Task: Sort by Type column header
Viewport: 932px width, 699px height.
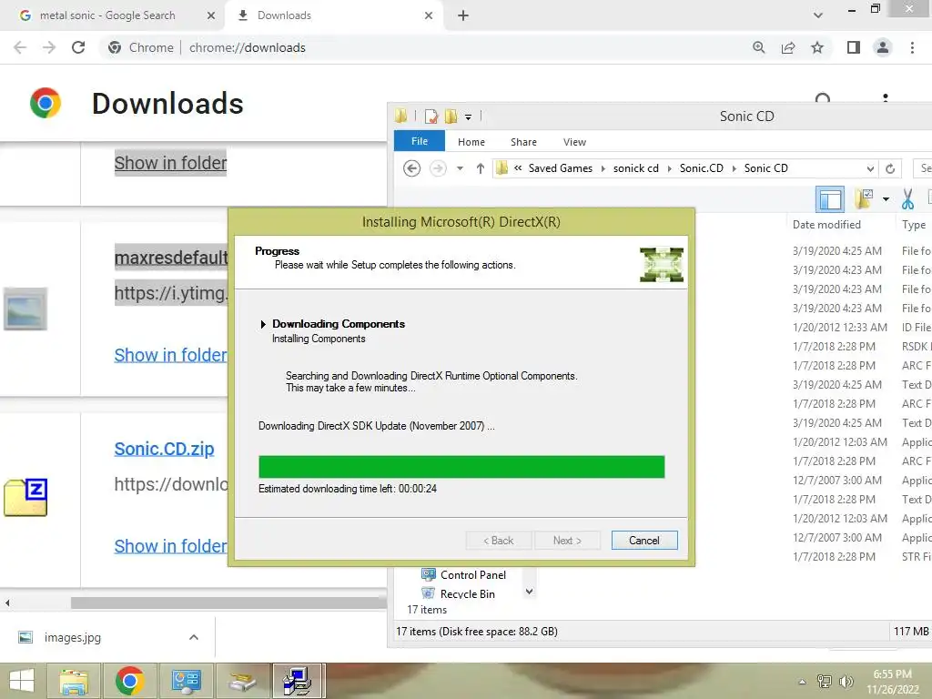Action: (x=914, y=225)
